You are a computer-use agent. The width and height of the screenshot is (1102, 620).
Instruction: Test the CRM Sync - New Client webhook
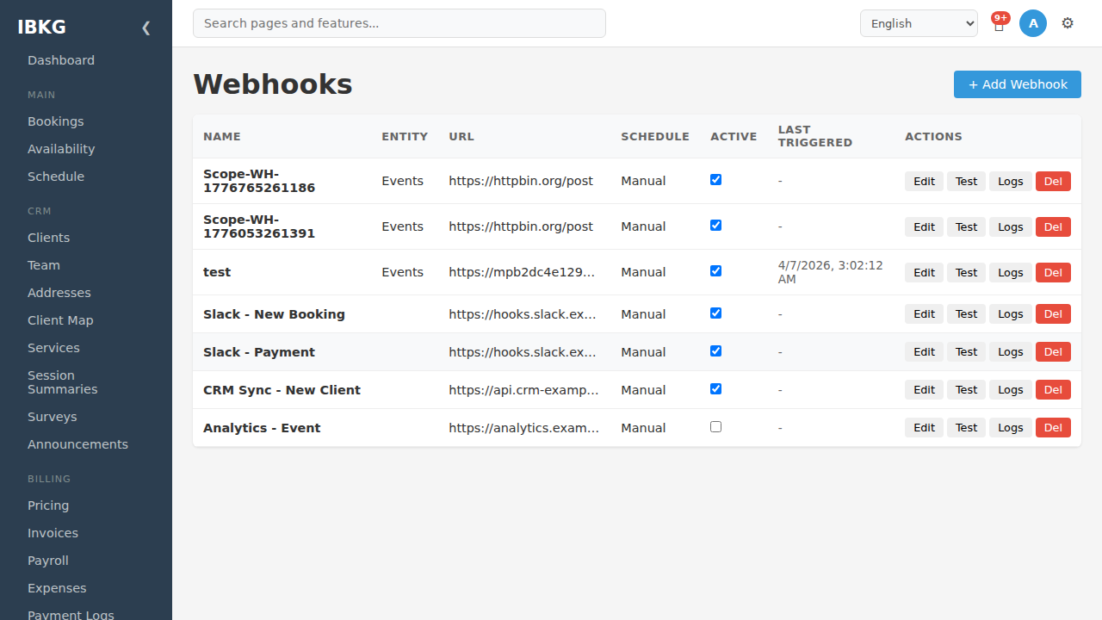[966, 389]
